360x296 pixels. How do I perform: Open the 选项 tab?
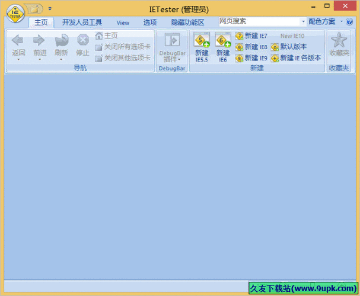tap(150, 22)
